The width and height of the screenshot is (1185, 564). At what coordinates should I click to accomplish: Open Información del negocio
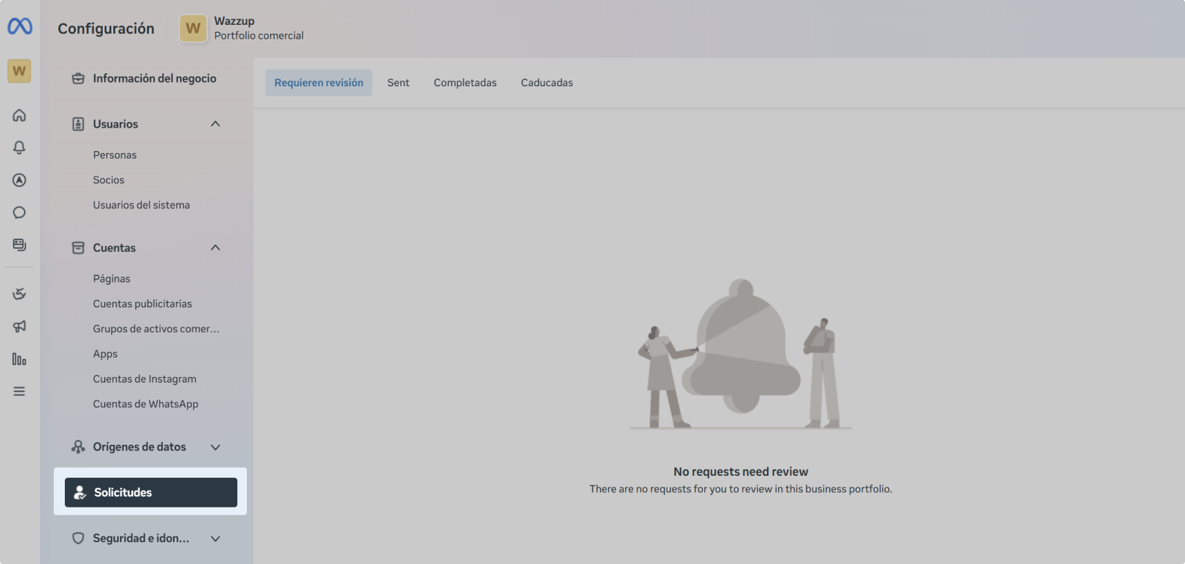tap(155, 79)
